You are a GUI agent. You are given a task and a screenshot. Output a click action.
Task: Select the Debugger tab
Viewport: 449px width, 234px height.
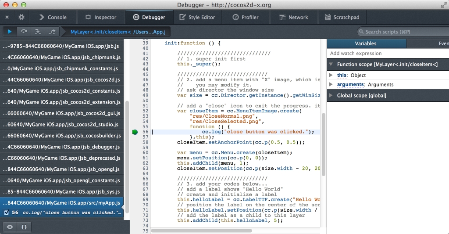[x=149, y=17]
